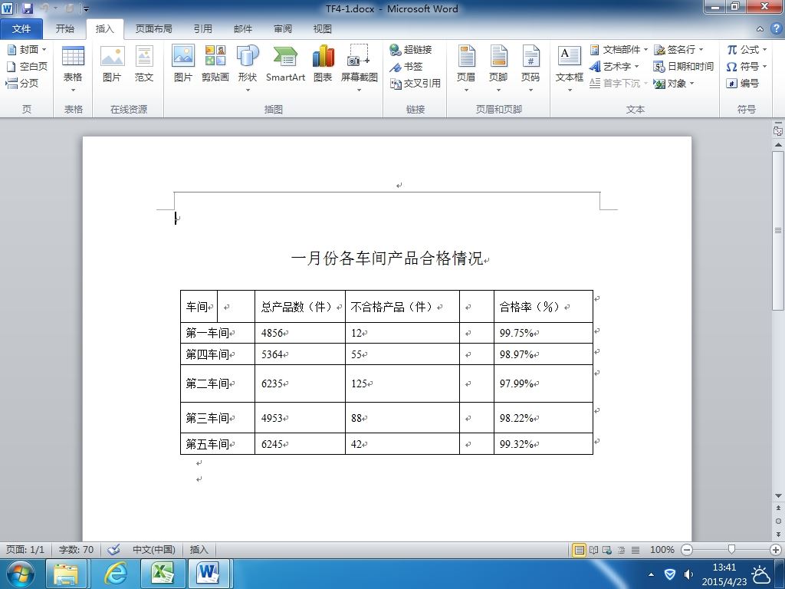Click the language 中文(中国) in status bar
This screenshot has width=785, height=589.
[x=153, y=549]
